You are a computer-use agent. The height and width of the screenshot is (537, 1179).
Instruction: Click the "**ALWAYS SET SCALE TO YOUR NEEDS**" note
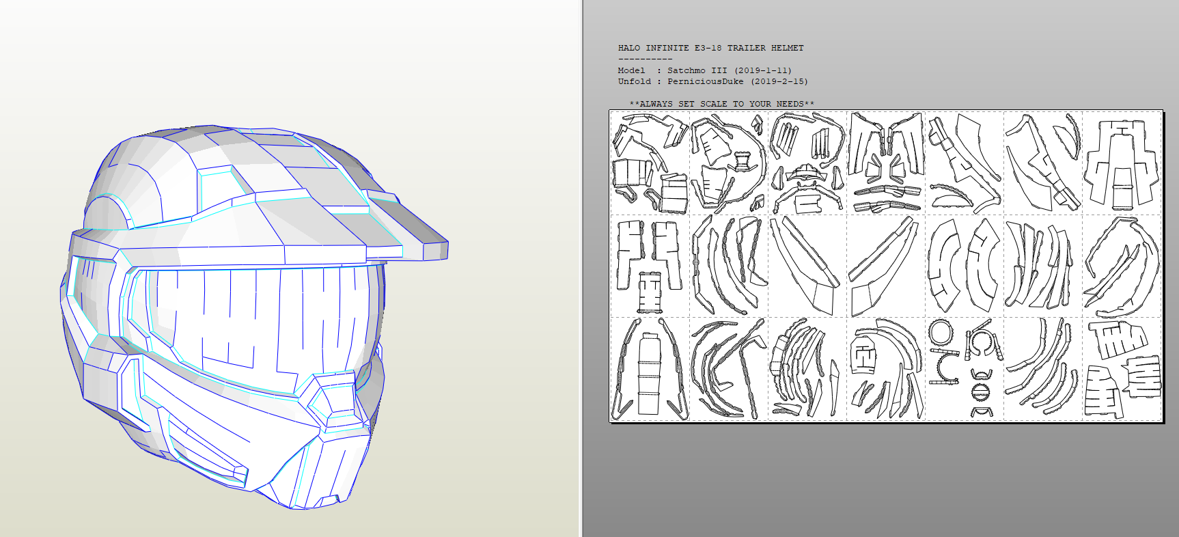pos(721,104)
